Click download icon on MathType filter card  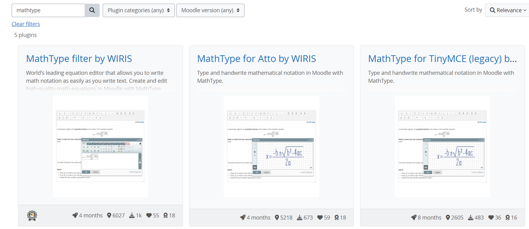coord(132,215)
